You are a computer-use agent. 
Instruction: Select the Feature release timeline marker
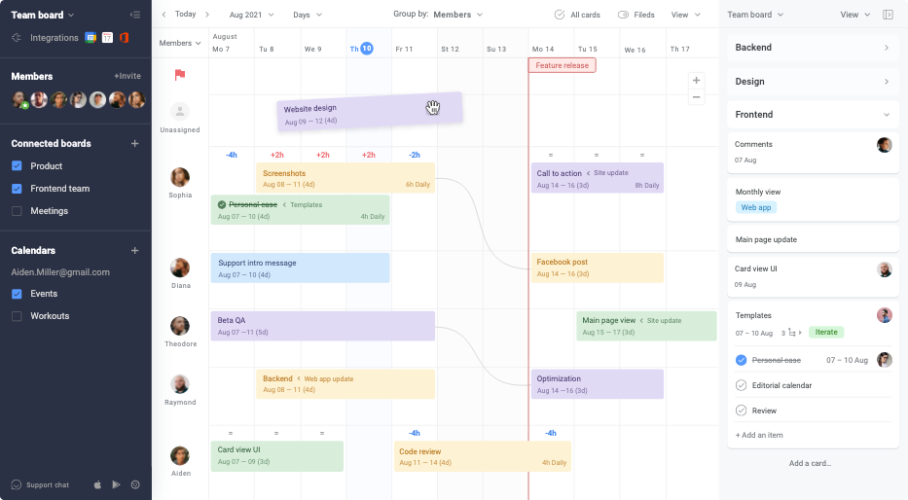pos(562,65)
